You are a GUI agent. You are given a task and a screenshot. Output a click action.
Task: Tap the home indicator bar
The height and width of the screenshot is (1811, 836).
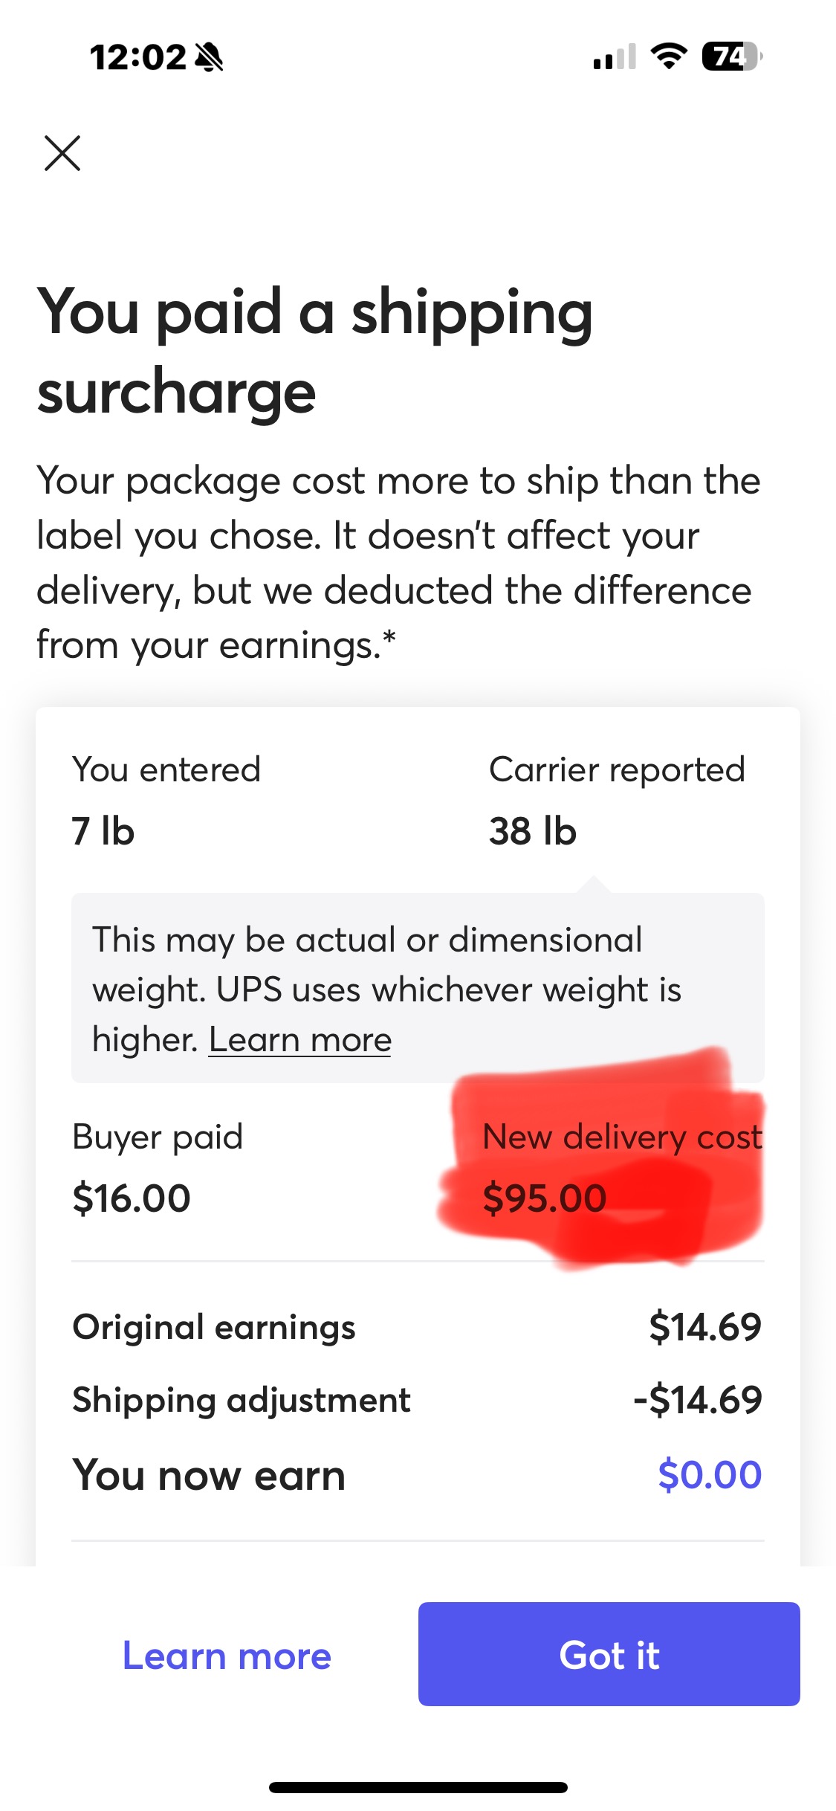(x=418, y=1788)
